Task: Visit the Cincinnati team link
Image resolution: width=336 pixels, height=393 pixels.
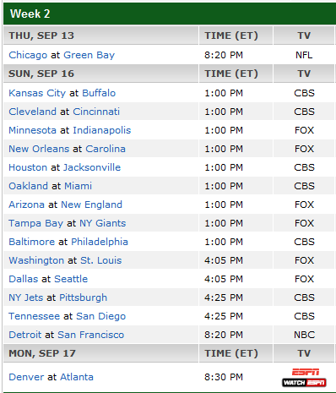Action: 96,112
